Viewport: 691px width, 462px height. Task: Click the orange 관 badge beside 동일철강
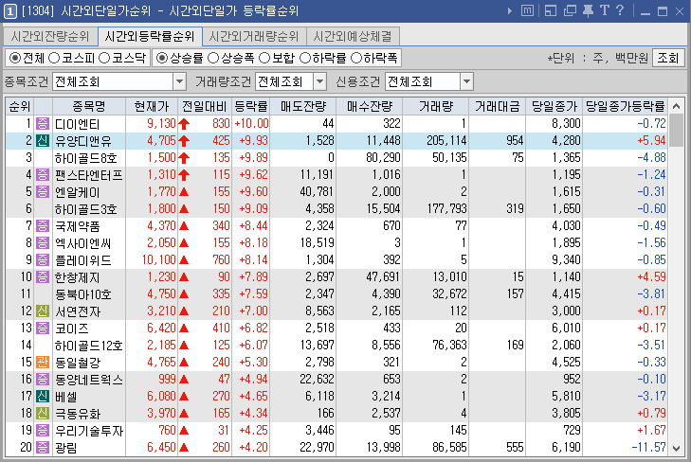43,362
